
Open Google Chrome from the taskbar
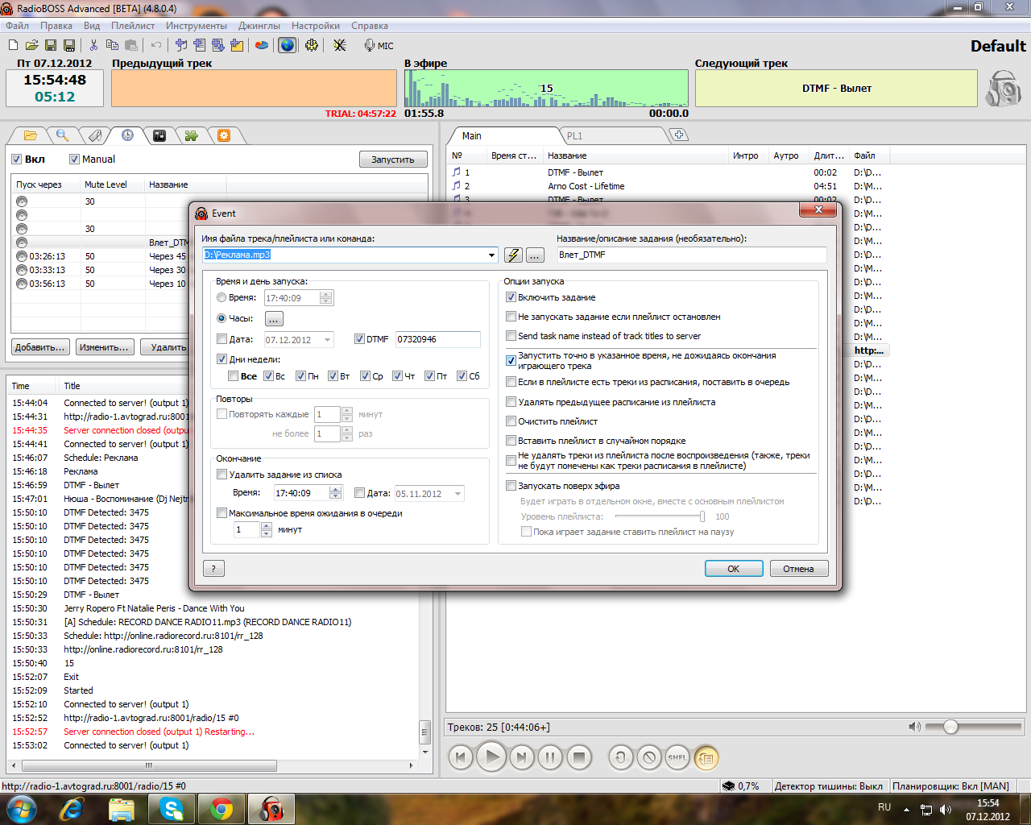click(x=222, y=808)
